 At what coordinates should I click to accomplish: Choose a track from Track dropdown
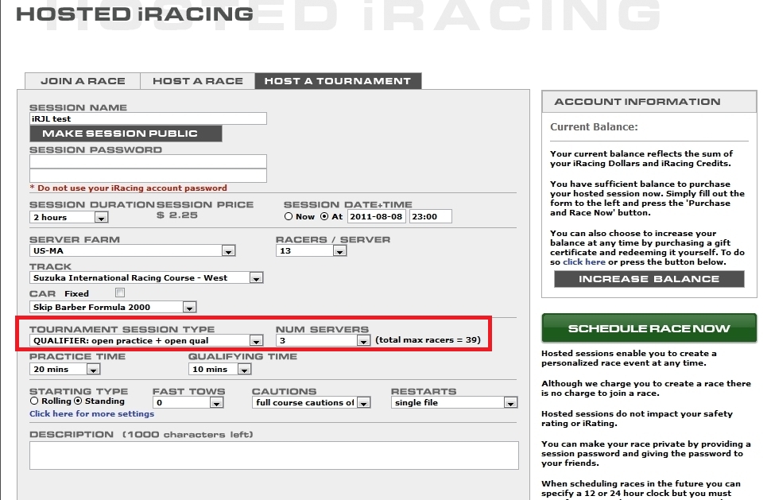(146, 277)
